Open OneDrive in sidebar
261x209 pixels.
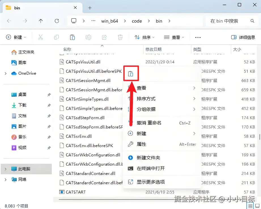click(x=24, y=73)
